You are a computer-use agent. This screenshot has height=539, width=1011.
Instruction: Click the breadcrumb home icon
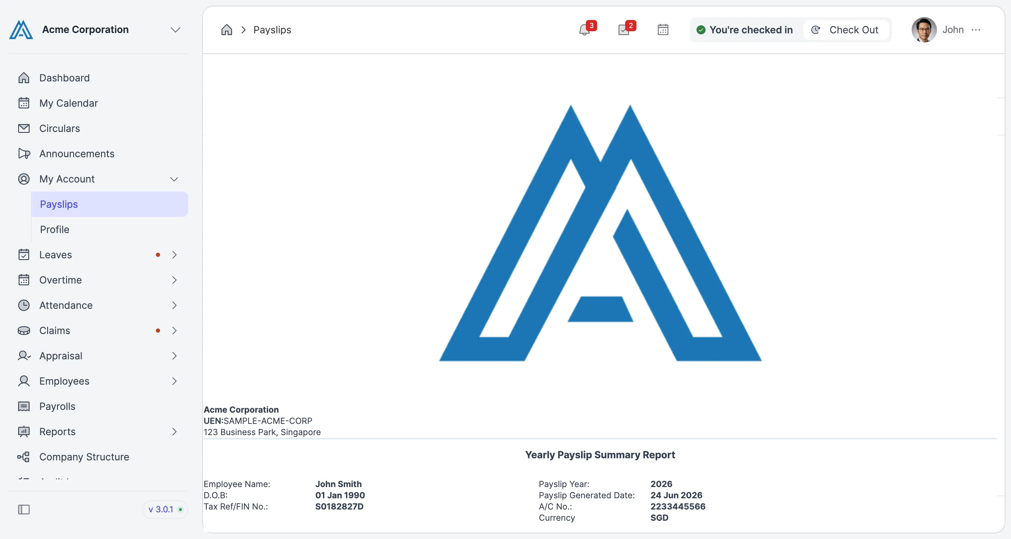pos(227,30)
